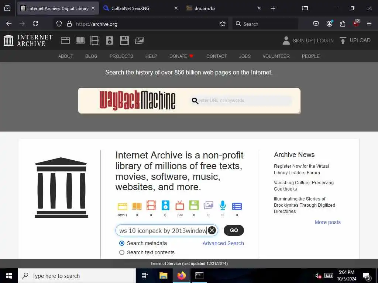This screenshot has height=283, width=378.
Task: Open the PEOPLE menu item
Action: point(310,56)
